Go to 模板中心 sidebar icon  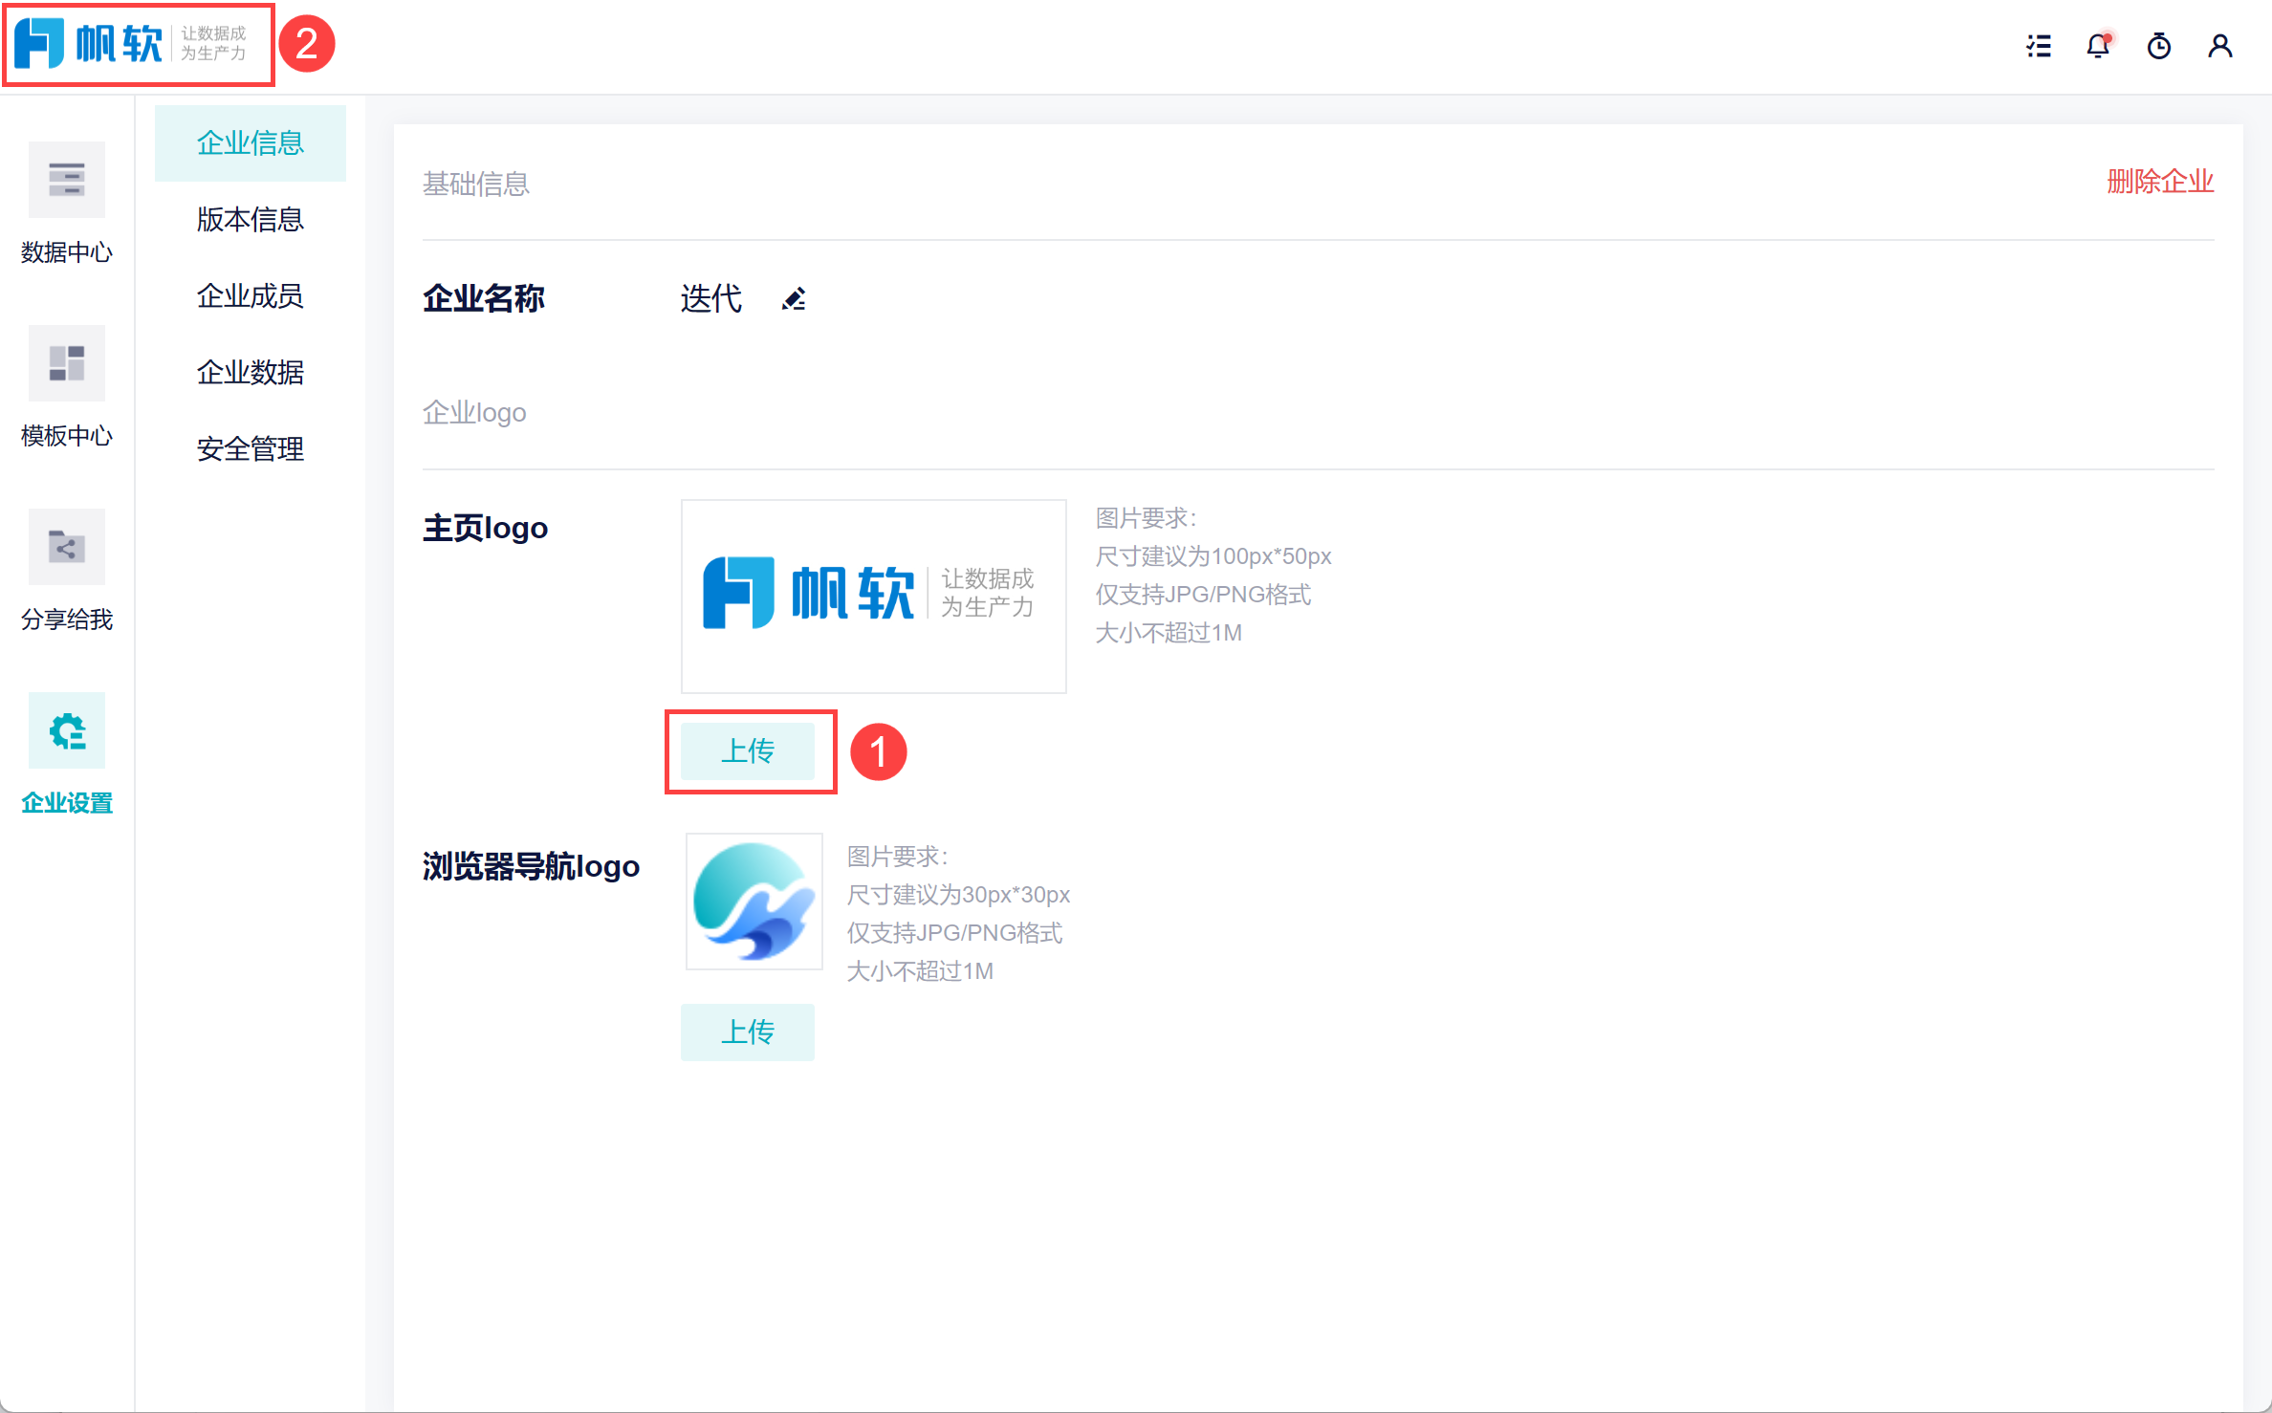point(67,363)
